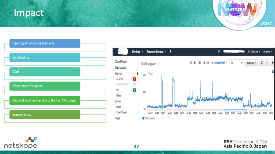Open CloudWatch in the sidebar
Viewport: 275px width, 154px height.
pos(121,62)
